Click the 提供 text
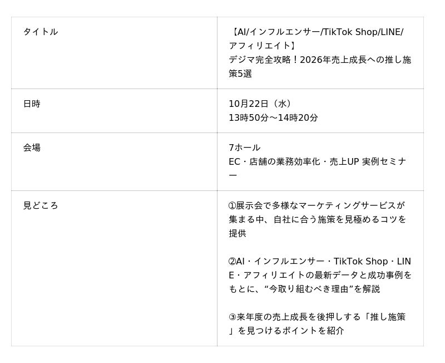The image size is (445, 363). tap(238, 233)
